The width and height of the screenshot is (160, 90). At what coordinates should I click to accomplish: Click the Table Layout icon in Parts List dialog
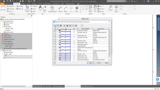[x=70, y=26]
